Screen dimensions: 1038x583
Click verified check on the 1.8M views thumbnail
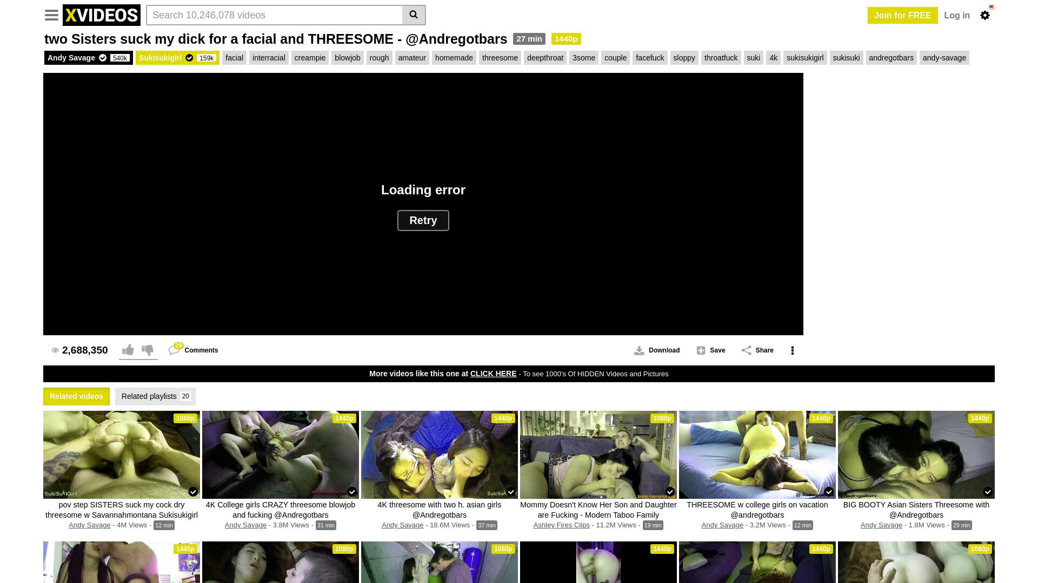click(988, 492)
